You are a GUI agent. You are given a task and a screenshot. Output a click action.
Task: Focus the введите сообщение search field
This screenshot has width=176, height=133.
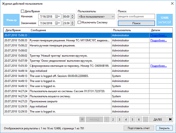[x=136, y=17]
